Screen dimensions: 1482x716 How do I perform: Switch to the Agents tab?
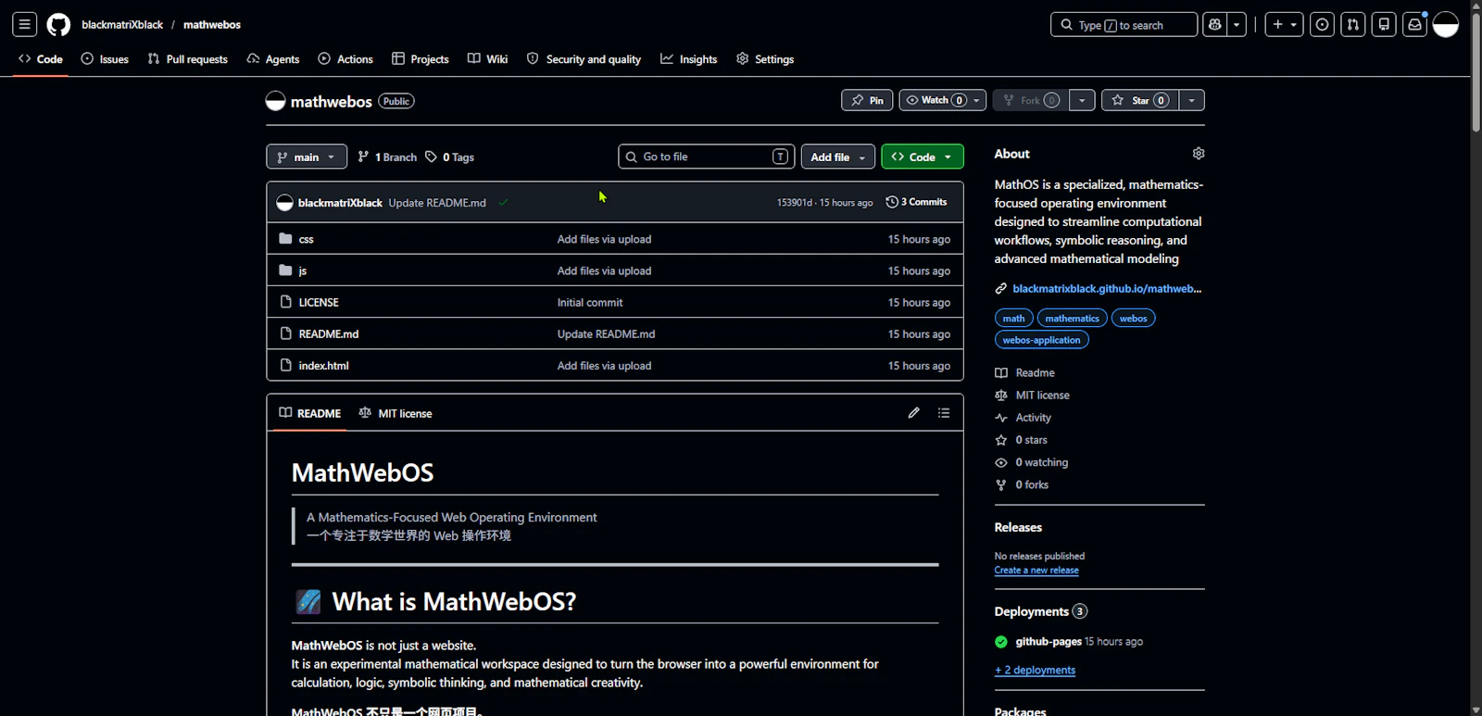pyautogui.click(x=273, y=59)
